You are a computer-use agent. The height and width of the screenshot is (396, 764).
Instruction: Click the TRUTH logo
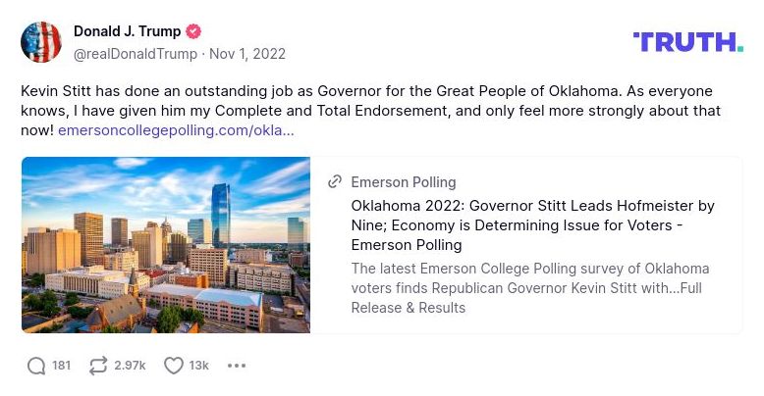click(687, 42)
